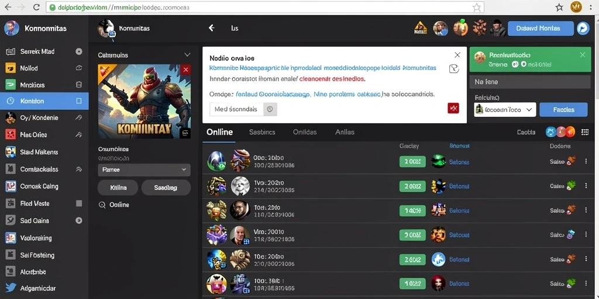Go back using the header left arrow
Viewport: 599px width, 299px height.
pos(211,28)
